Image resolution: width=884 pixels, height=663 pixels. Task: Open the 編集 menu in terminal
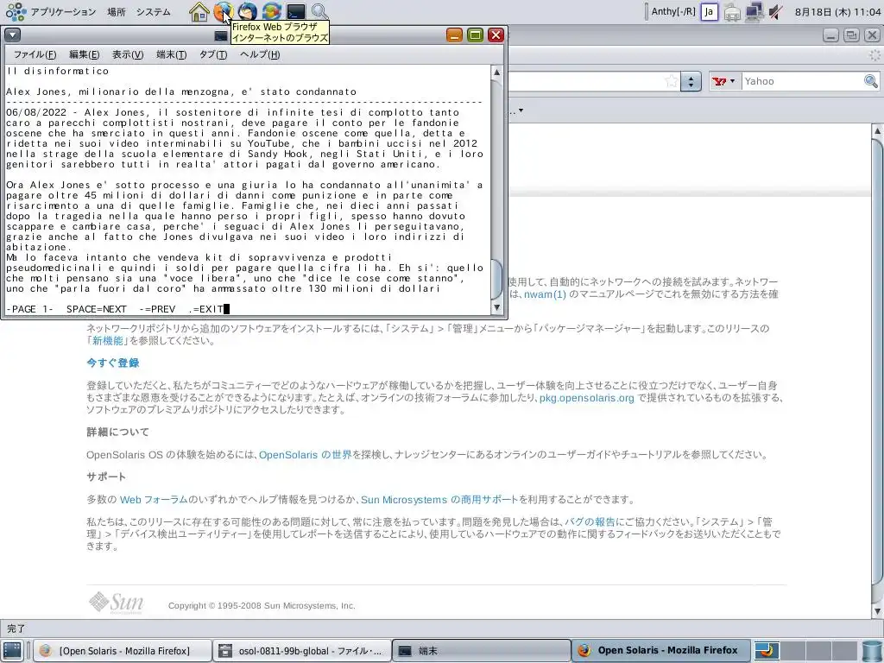tap(84, 54)
